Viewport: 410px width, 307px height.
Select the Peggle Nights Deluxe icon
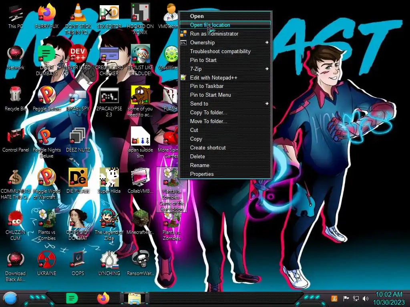46,143
